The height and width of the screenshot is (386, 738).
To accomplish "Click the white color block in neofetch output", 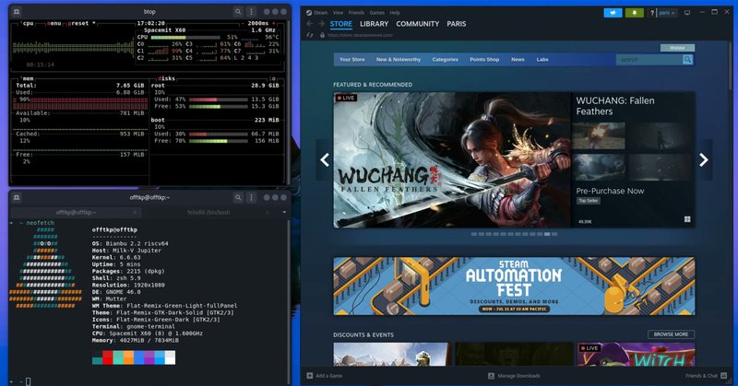I will pyautogui.click(x=170, y=357).
